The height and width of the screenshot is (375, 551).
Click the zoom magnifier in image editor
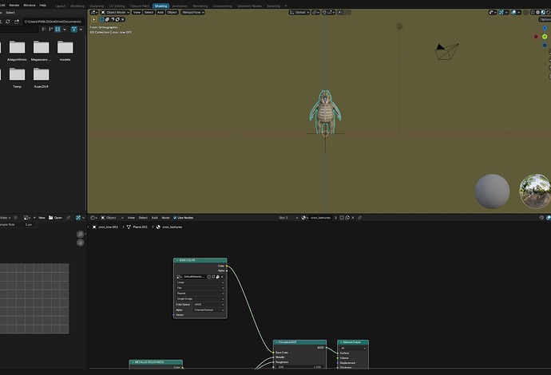pyautogui.click(x=80, y=235)
